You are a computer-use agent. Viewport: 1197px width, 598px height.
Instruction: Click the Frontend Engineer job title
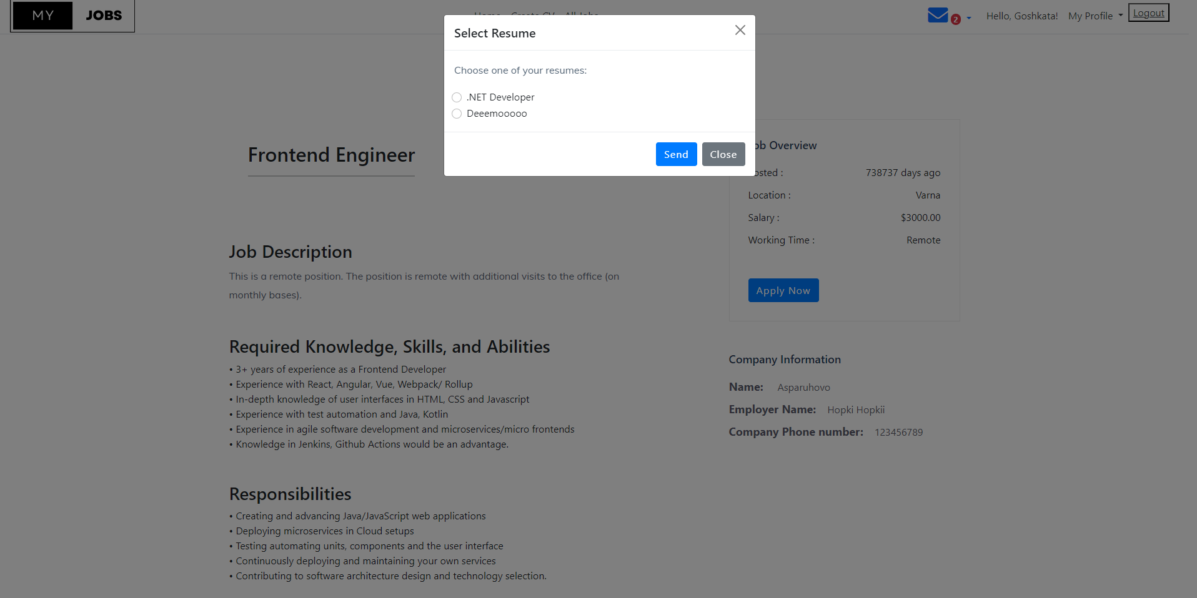(x=331, y=155)
